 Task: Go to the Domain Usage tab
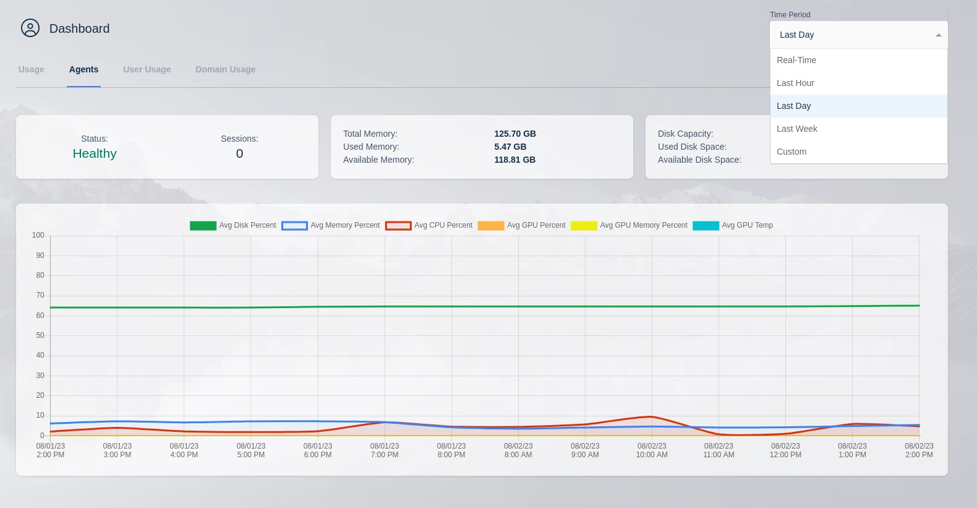coord(225,69)
